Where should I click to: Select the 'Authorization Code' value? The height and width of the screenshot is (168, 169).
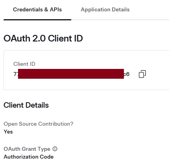(29, 157)
